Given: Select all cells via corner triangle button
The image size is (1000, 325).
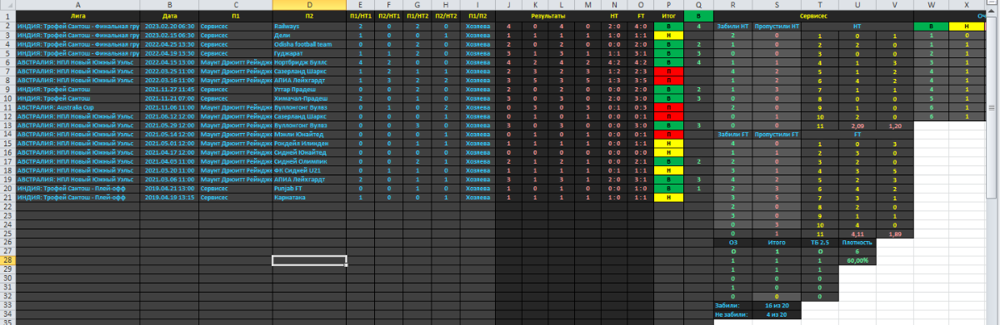Looking at the screenshot, I should tap(7, 5).
